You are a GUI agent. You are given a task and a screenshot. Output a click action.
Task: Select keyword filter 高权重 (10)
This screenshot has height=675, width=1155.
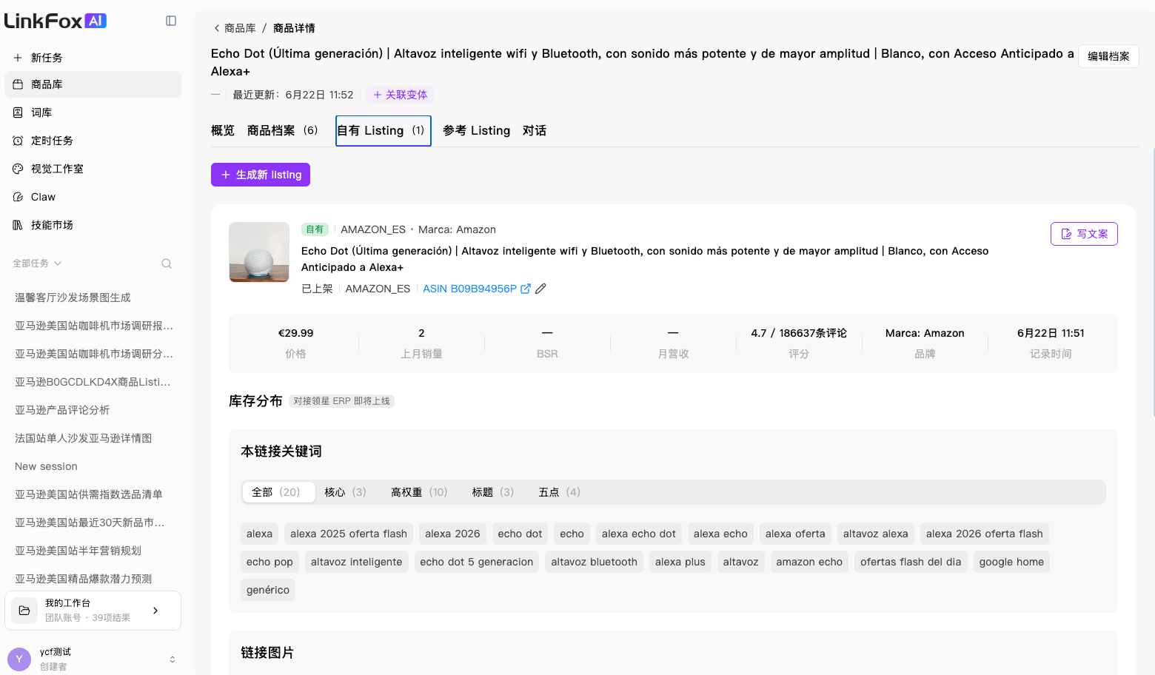pos(419,492)
